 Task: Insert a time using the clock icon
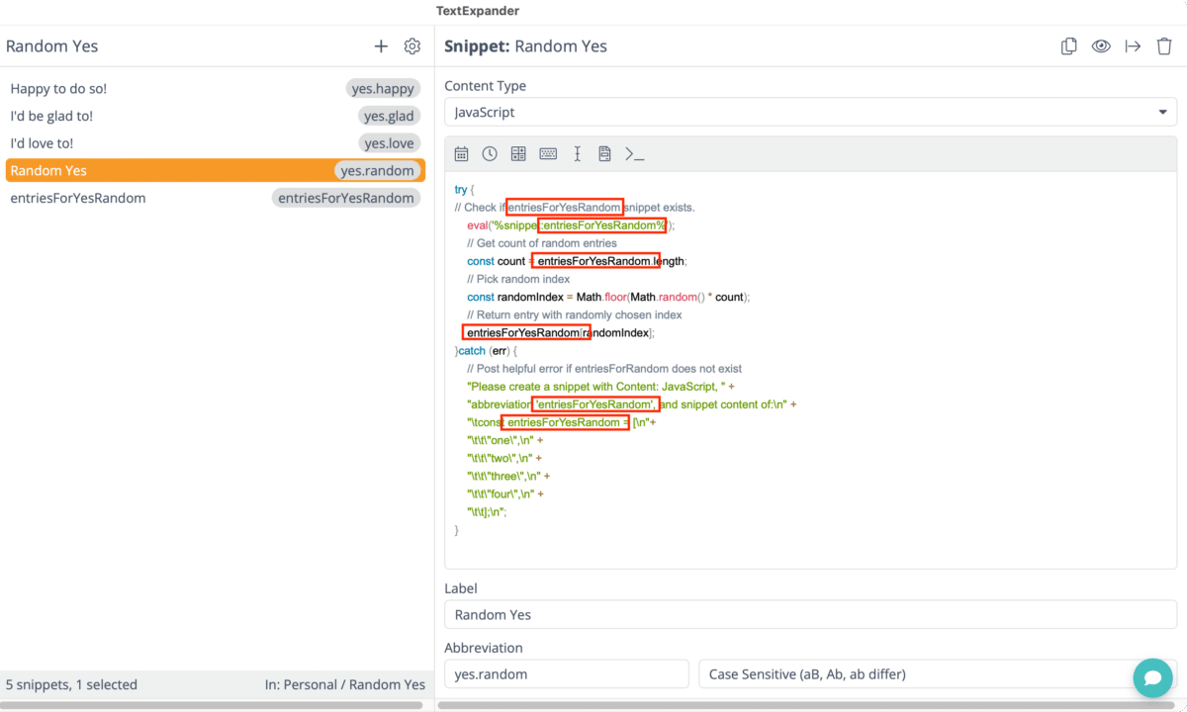(x=490, y=154)
